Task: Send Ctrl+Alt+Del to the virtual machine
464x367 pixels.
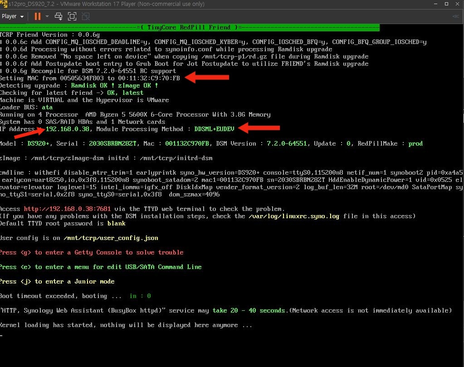Action: click(x=59, y=16)
